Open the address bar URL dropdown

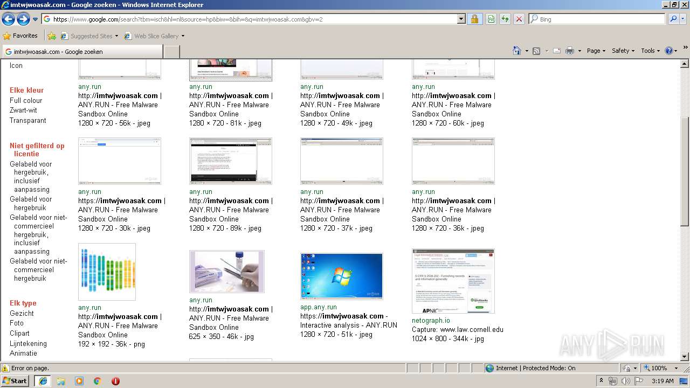[461, 19]
